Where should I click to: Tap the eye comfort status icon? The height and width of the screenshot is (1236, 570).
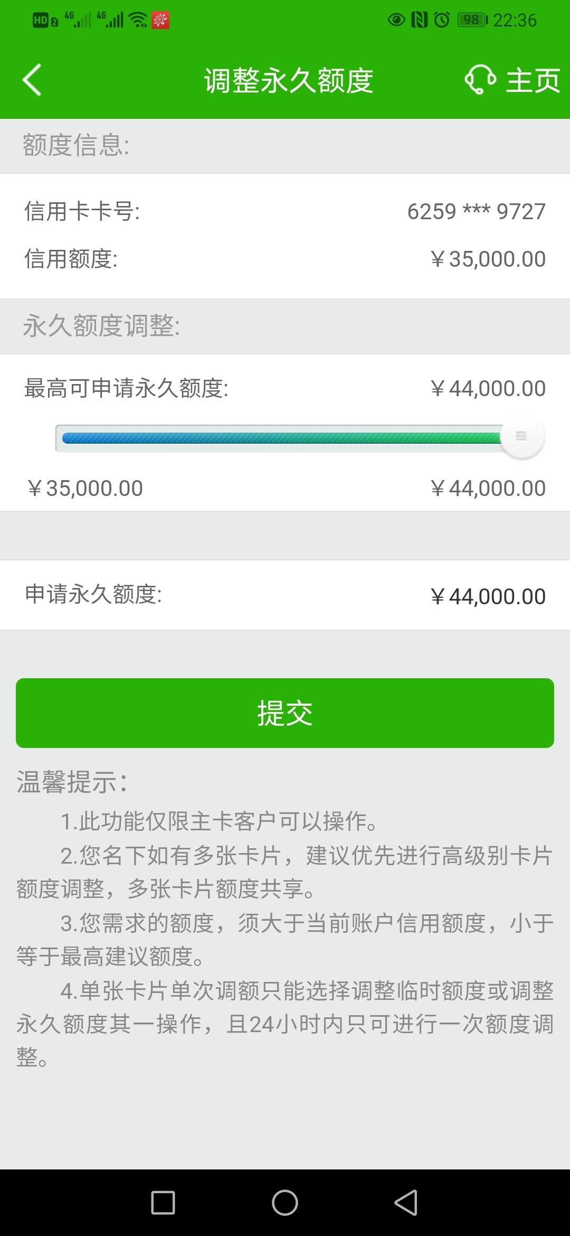396,20
